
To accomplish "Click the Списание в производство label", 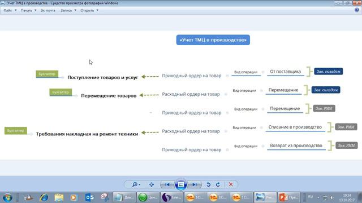I will coord(295,127).
